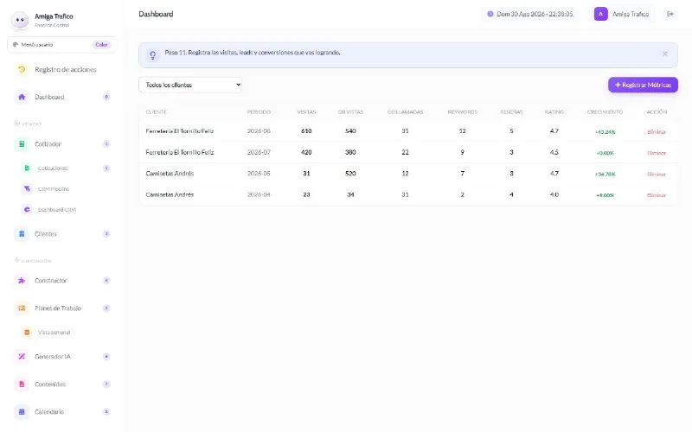Click Camisetas Andrés in the 2026-05 row

[x=170, y=174]
